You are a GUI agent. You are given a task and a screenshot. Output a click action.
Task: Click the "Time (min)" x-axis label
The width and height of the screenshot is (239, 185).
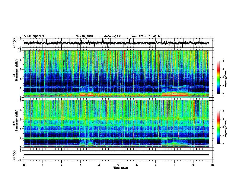(121, 168)
